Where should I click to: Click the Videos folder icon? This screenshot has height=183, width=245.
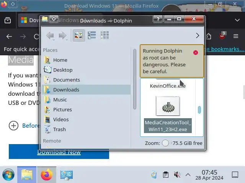coord(47,119)
